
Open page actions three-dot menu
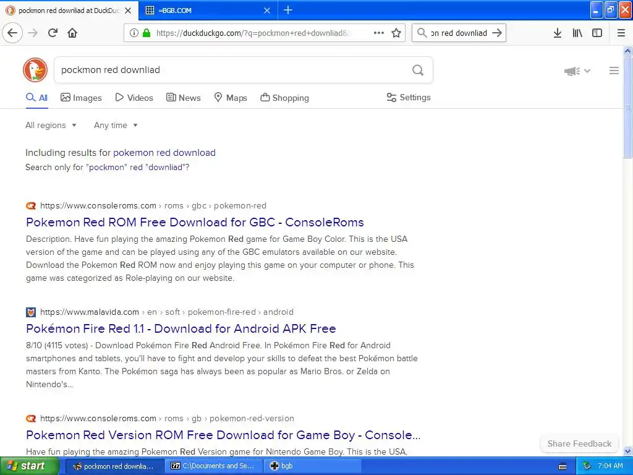[379, 33]
